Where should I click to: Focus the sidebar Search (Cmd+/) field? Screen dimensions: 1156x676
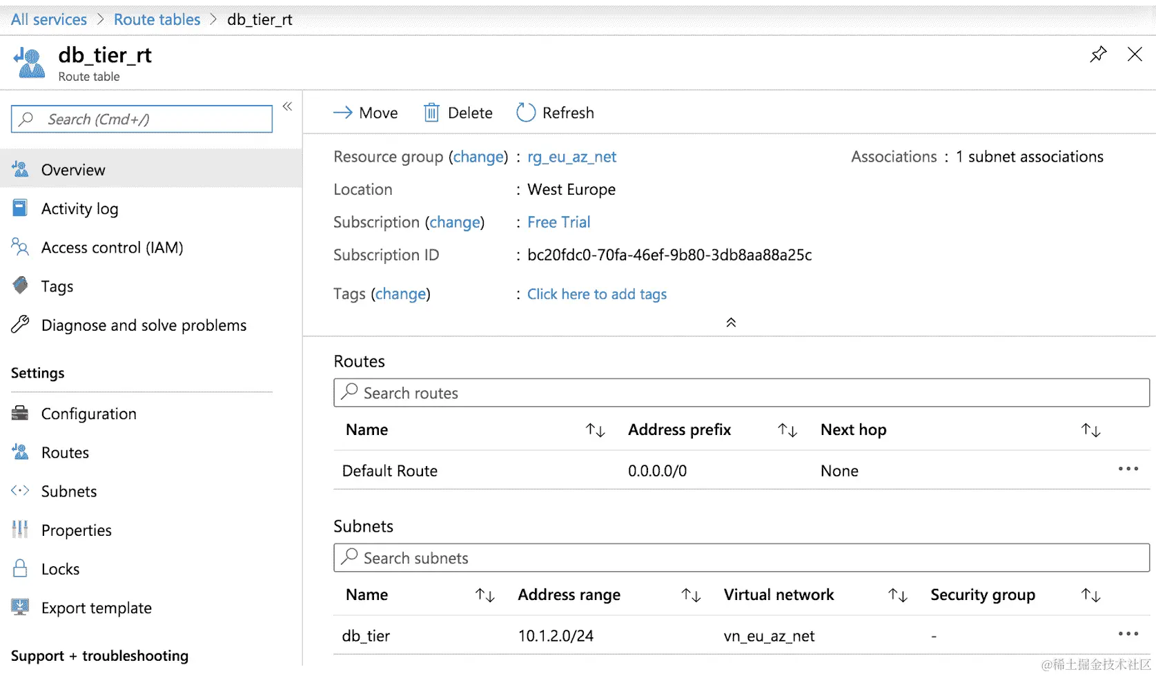pyautogui.click(x=142, y=119)
